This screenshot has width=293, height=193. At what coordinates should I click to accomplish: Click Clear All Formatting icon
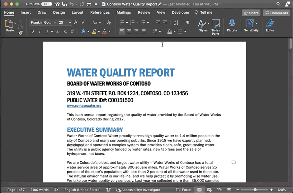(x=109, y=23)
